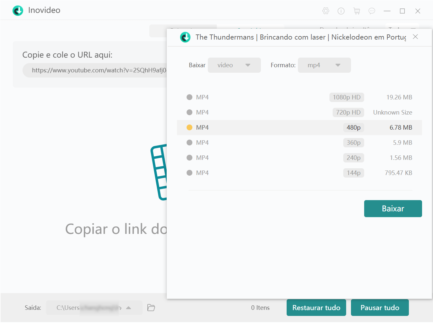
Task: Click the 795.47 KB file size
Action: [398, 173]
